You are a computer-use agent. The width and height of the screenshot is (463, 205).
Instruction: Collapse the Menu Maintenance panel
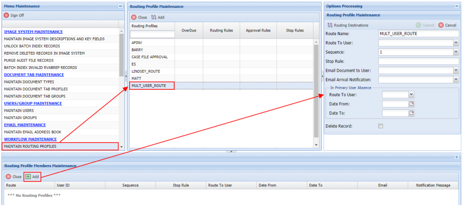[x=120, y=6]
